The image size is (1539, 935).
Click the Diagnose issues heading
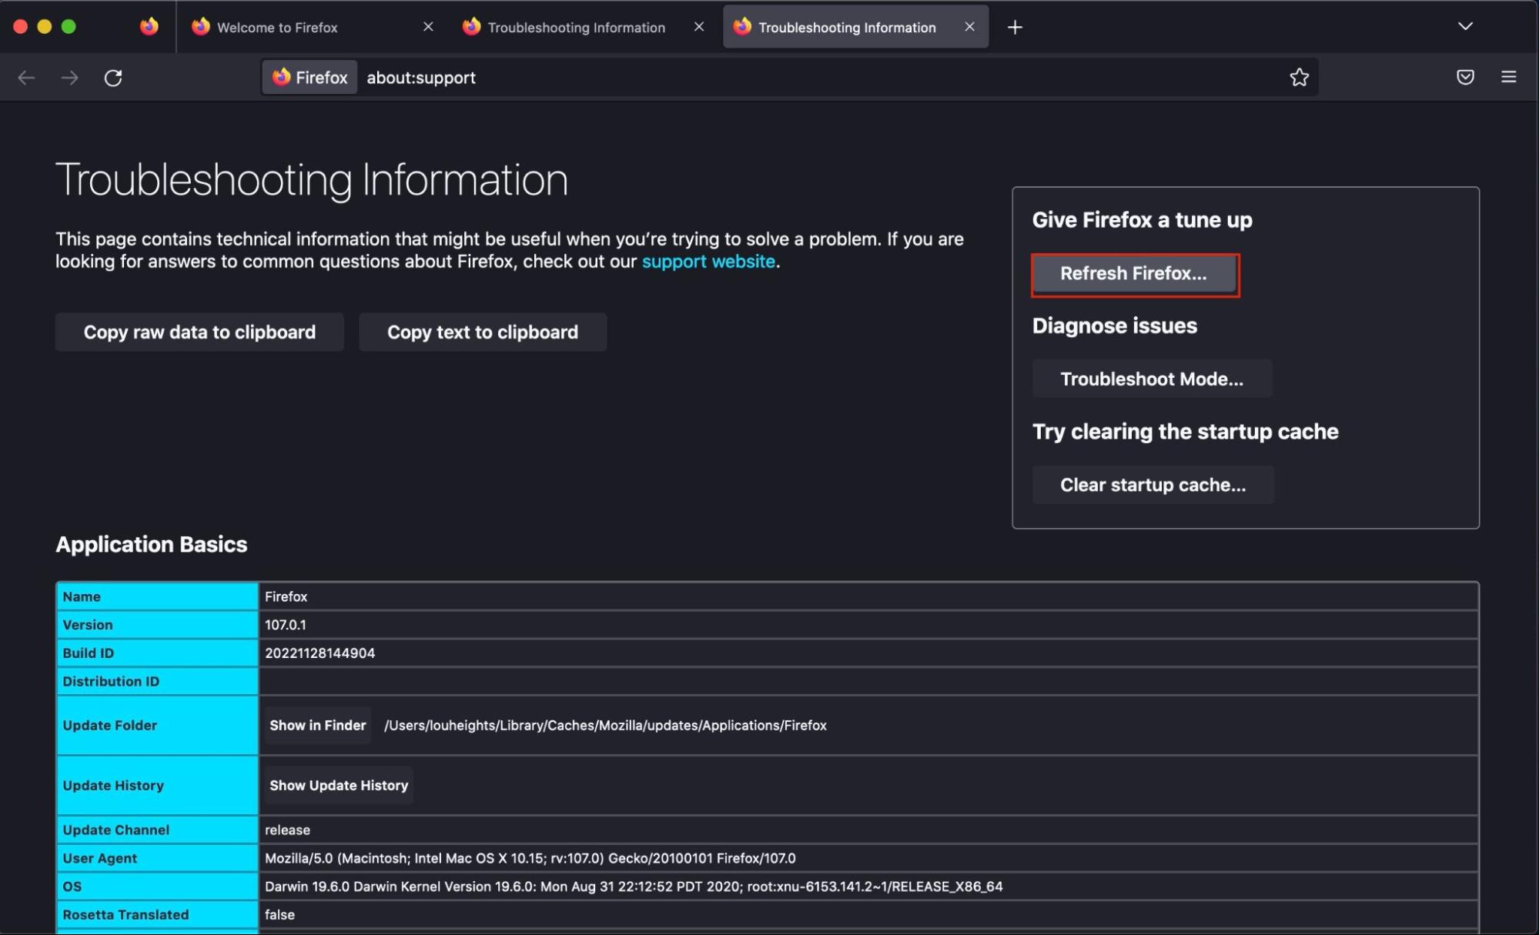tap(1114, 326)
